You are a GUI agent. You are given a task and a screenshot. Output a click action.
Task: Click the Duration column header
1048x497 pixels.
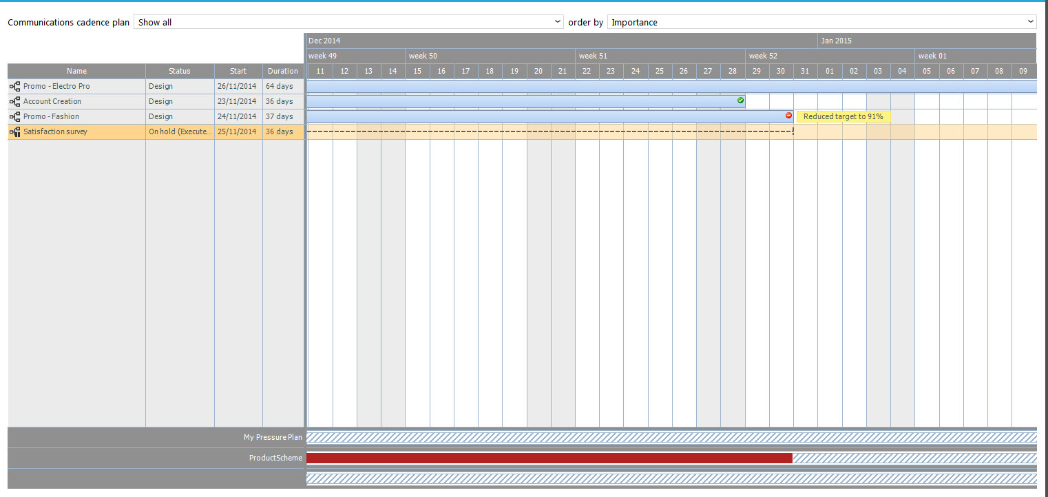click(283, 71)
